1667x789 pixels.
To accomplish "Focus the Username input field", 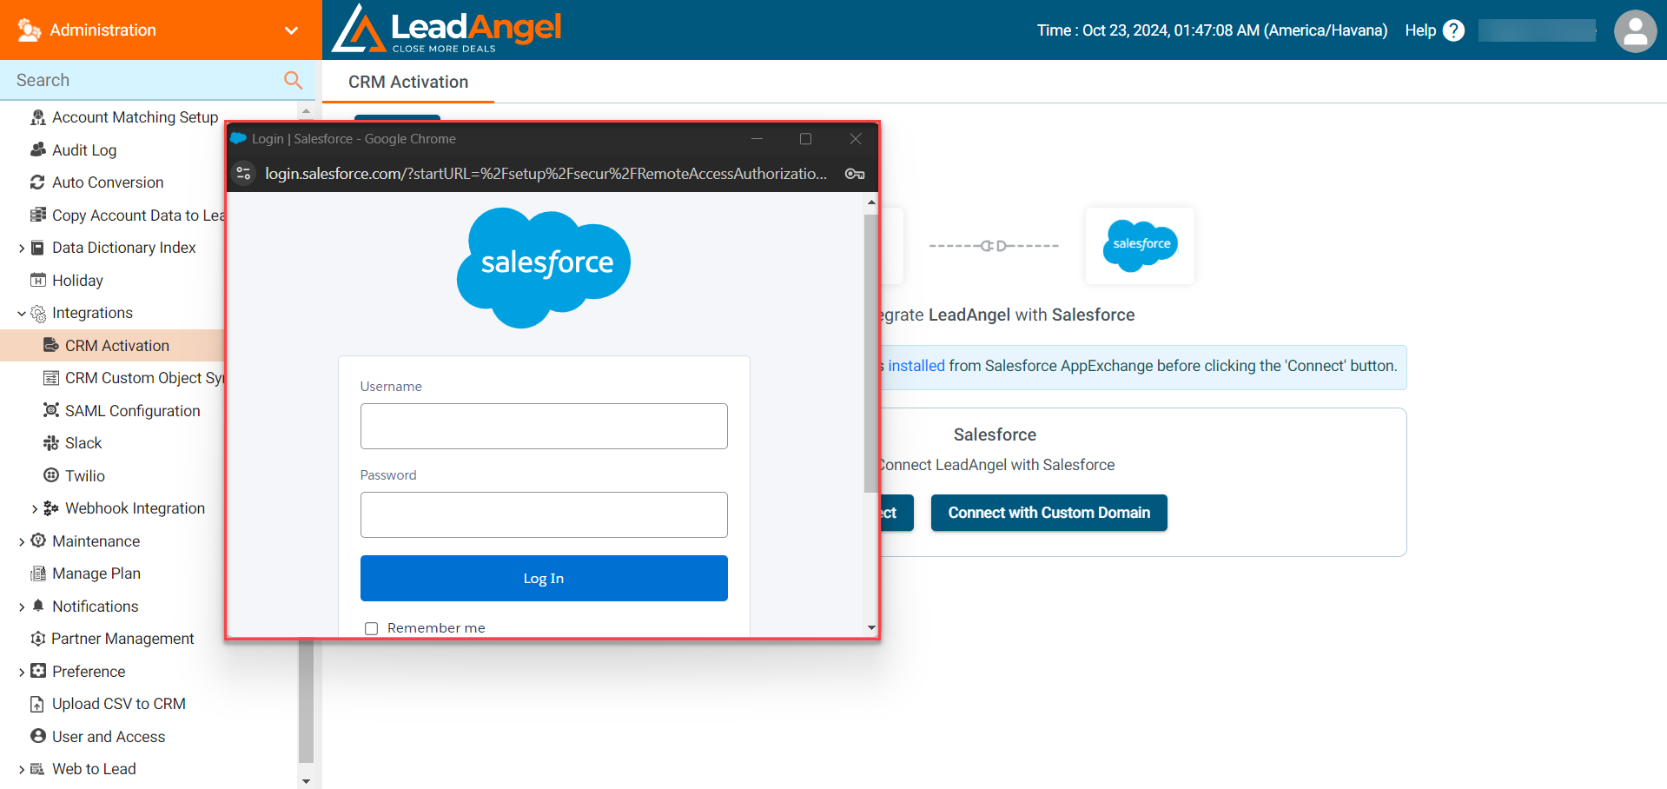I will (x=544, y=426).
